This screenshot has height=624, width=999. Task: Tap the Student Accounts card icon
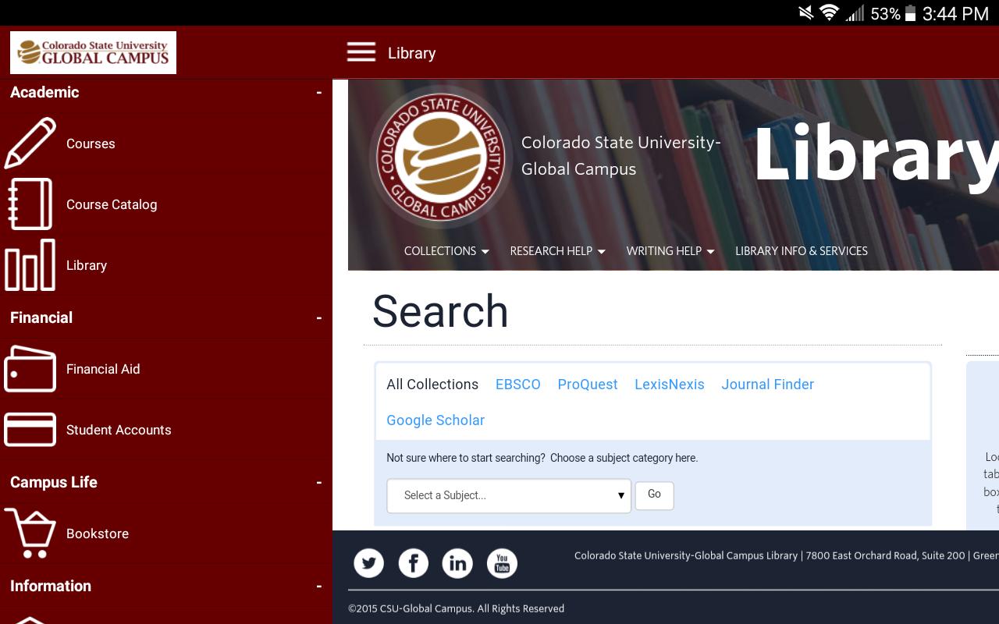point(30,430)
